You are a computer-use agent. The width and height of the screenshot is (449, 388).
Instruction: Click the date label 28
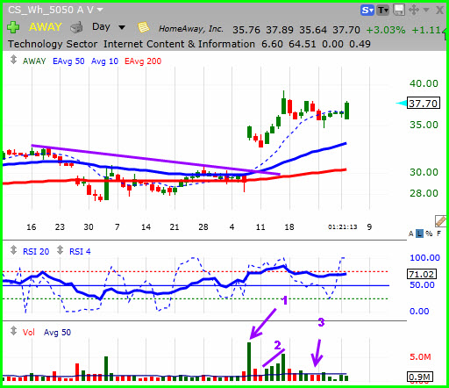[x=203, y=226]
